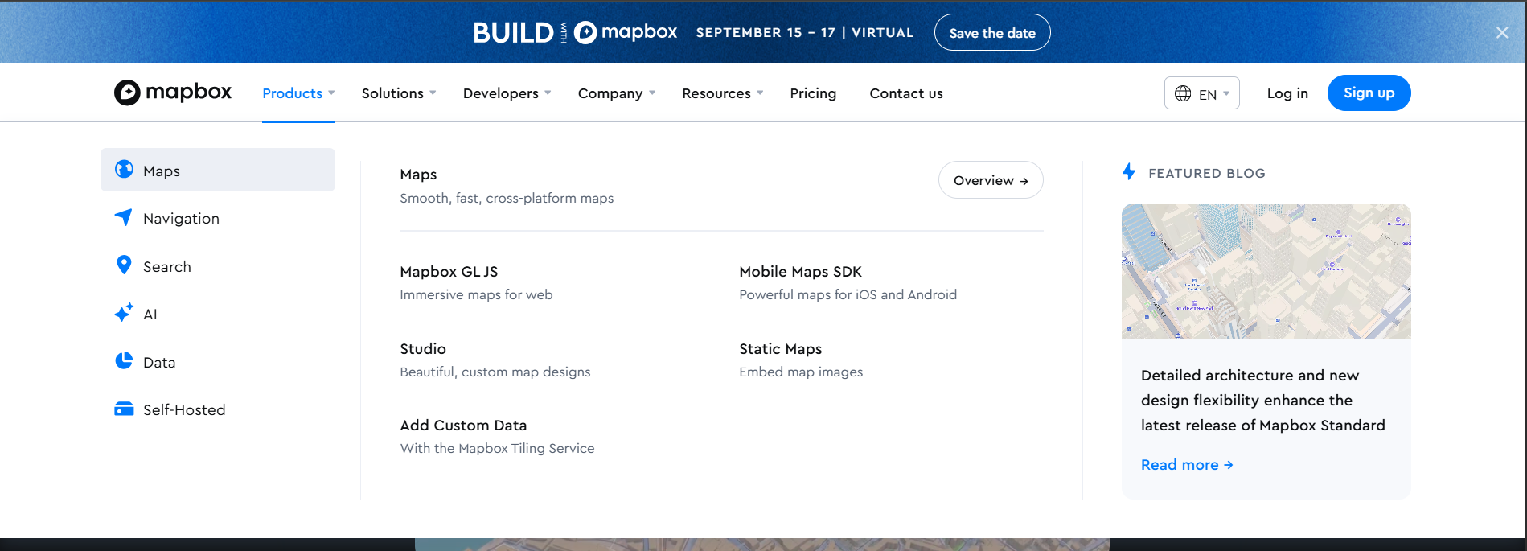
Task: Select the Maps category in the sidebar
Action: click(218, 170)
